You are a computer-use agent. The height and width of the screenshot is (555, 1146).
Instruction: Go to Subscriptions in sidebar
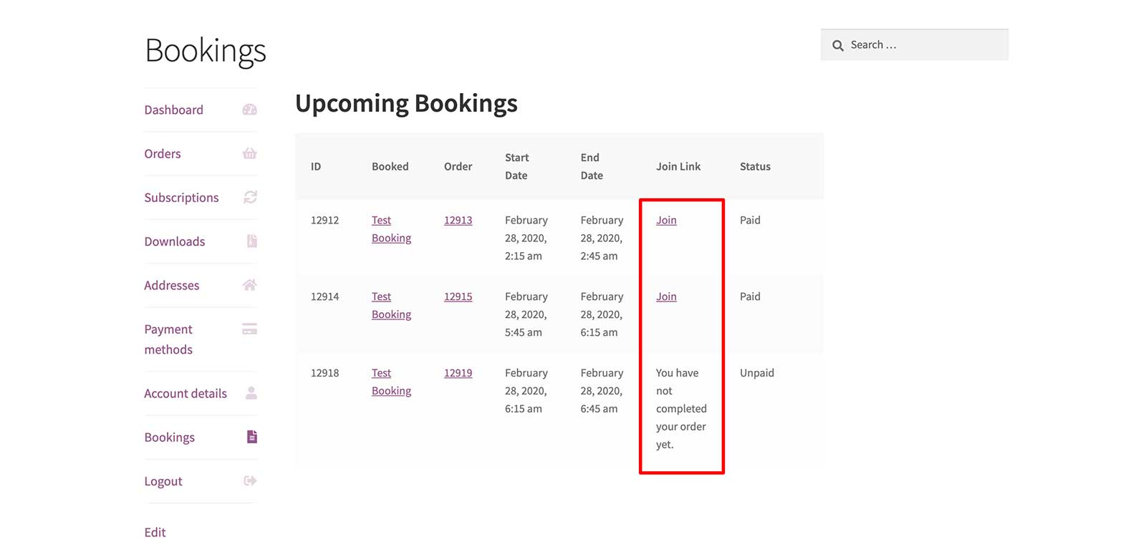[181, 198]
